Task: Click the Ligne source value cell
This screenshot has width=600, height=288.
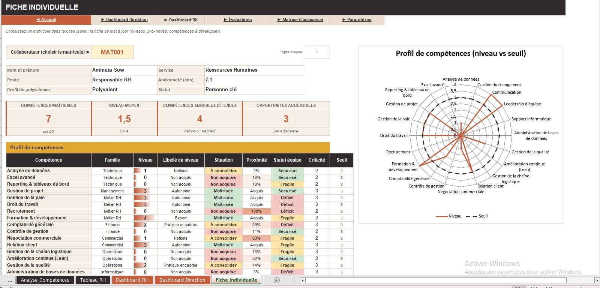Action: (317, 52)
